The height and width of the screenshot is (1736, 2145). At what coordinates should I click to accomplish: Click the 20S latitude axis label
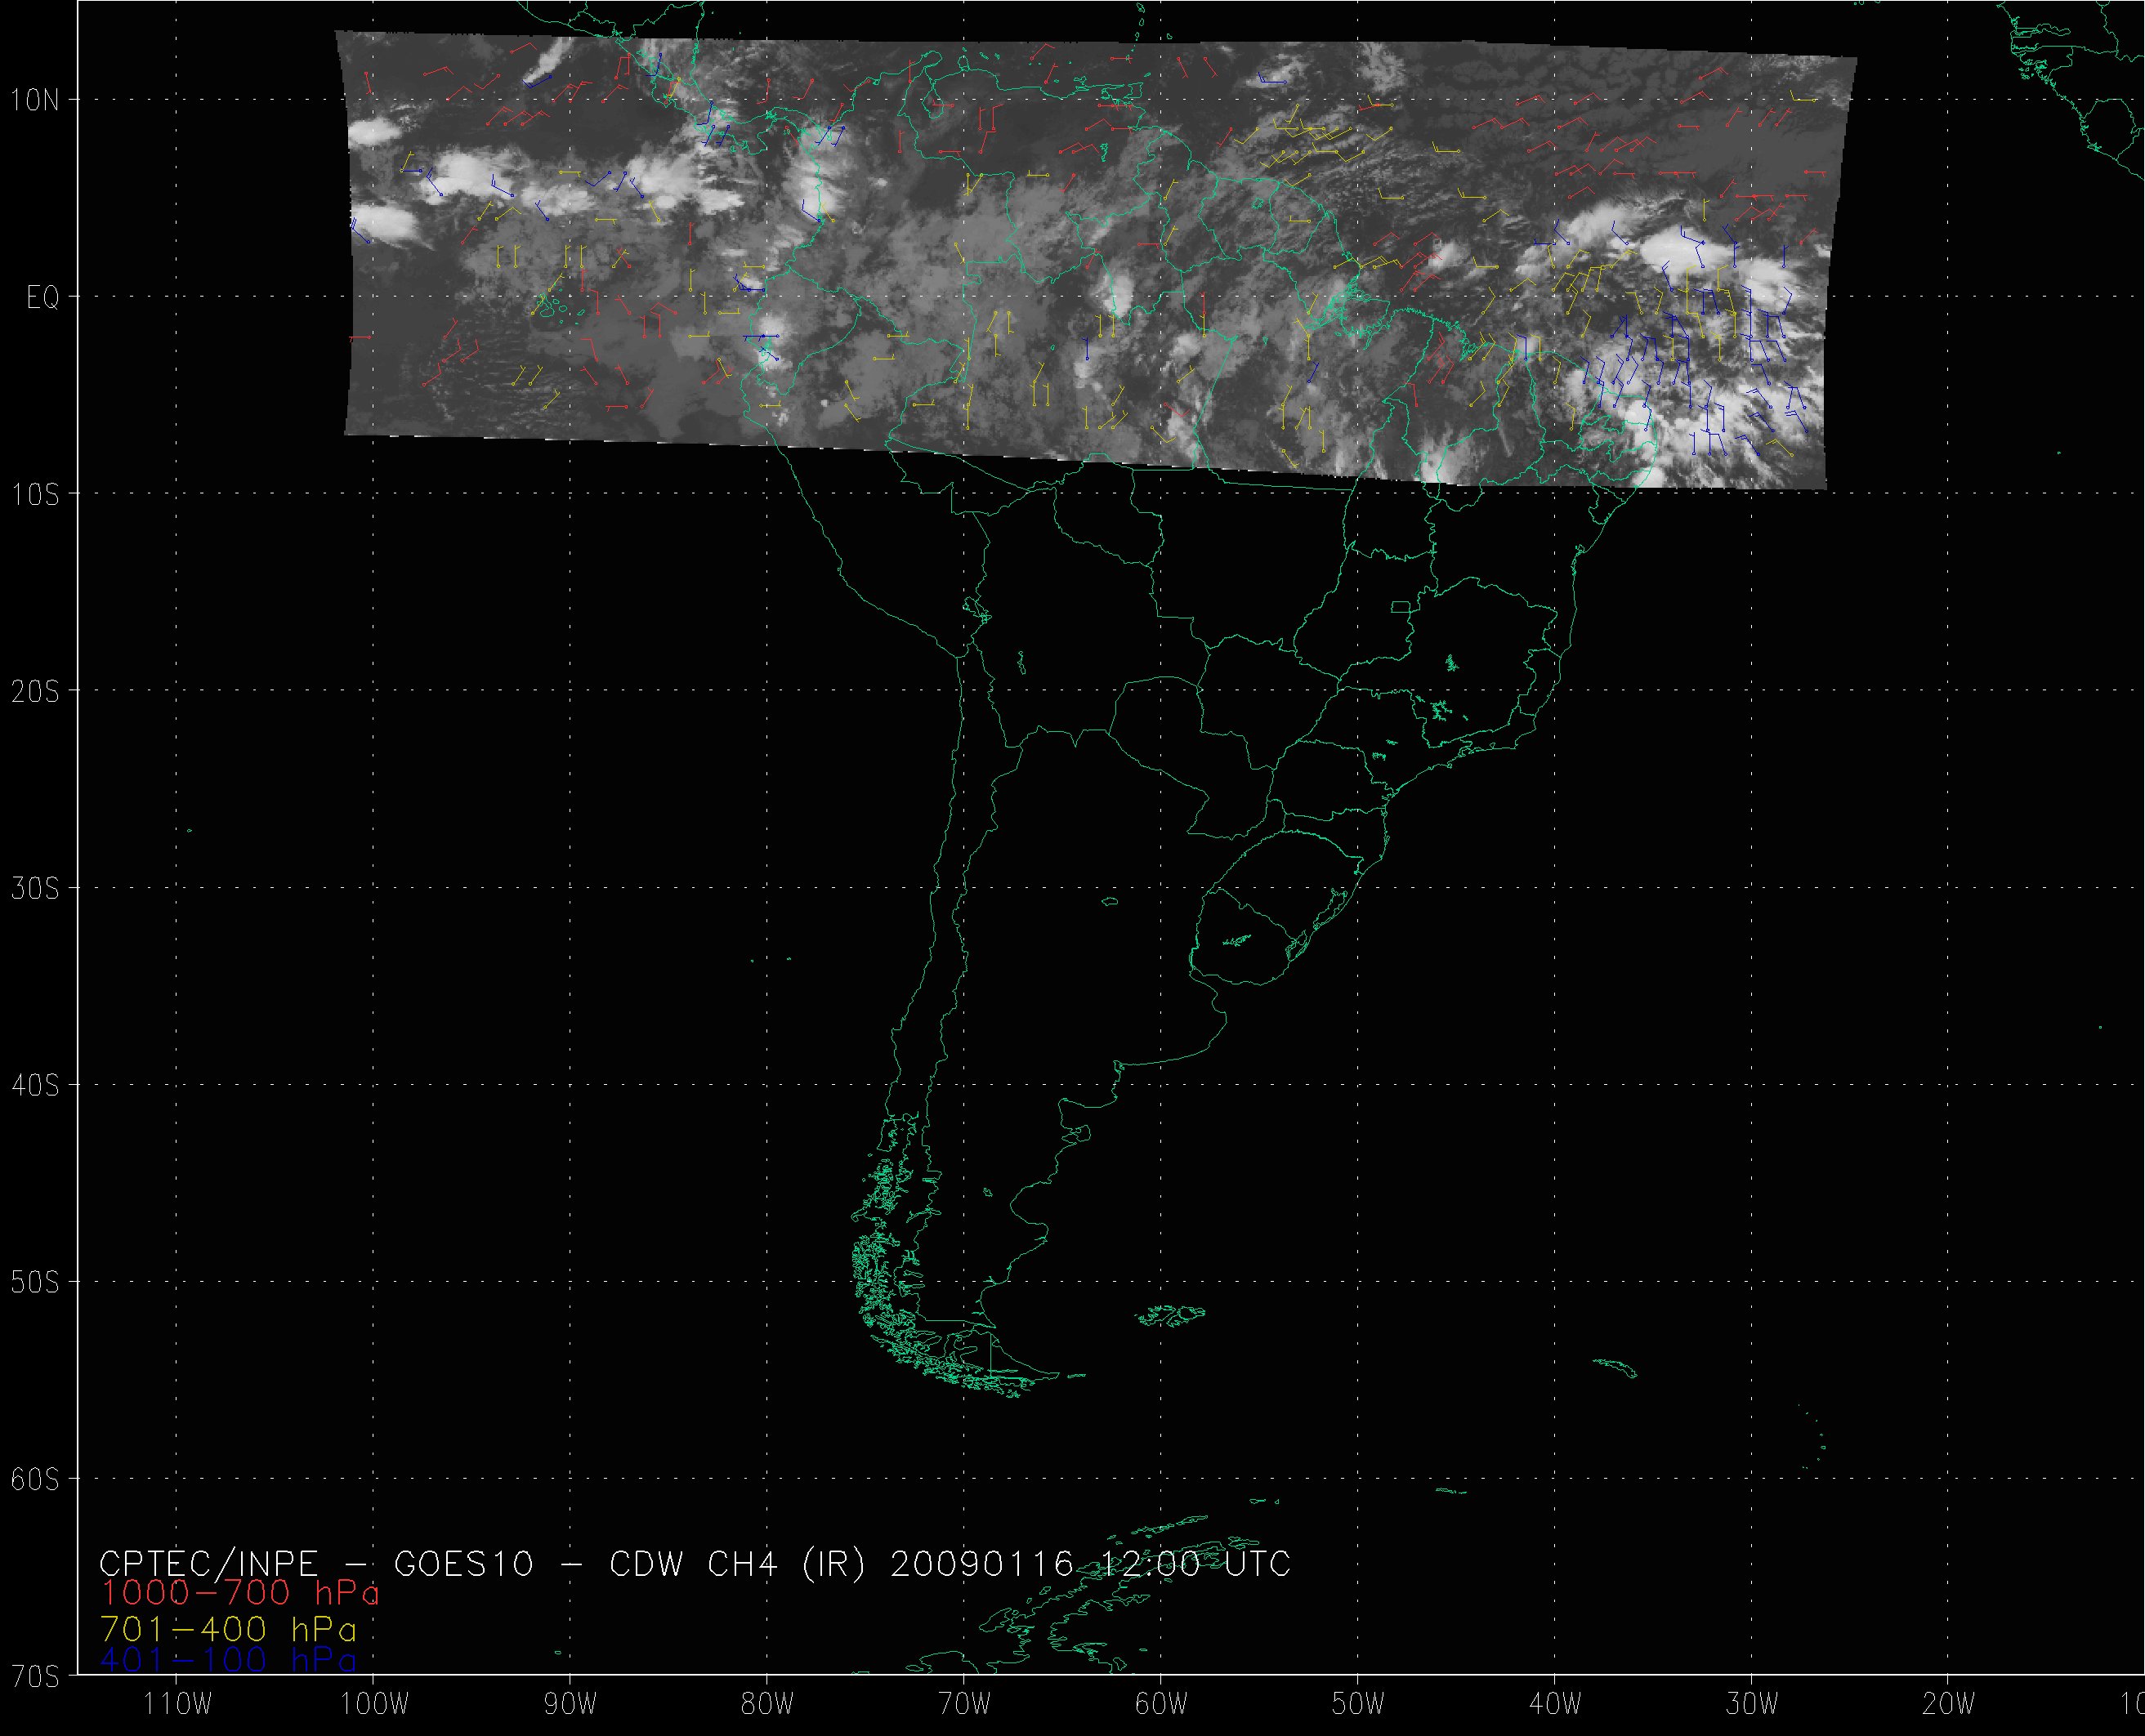[36, 691]
